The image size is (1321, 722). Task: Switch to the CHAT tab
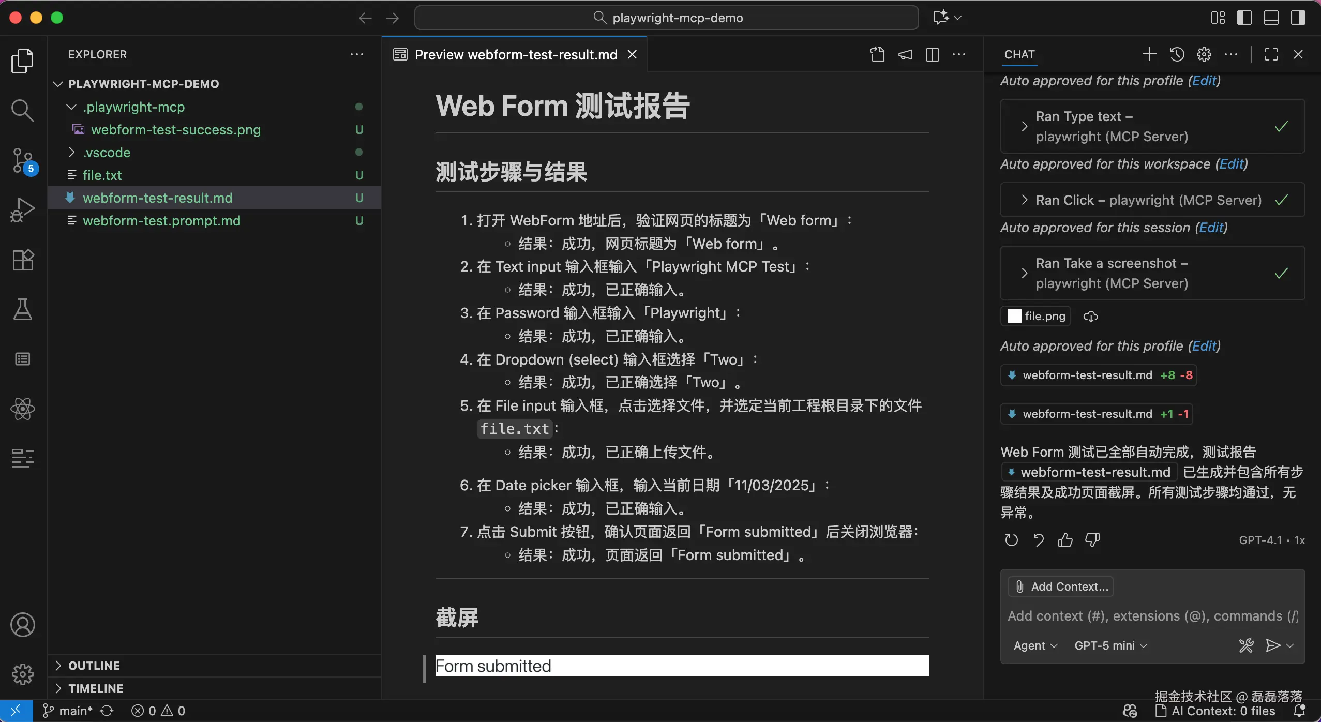click(x=1019, y=54)
